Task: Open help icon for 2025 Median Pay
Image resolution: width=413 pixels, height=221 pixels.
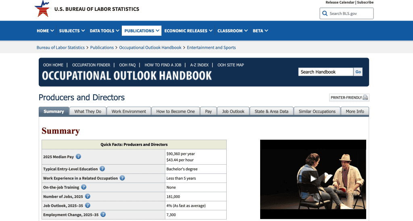Action: tap(78, 157)
